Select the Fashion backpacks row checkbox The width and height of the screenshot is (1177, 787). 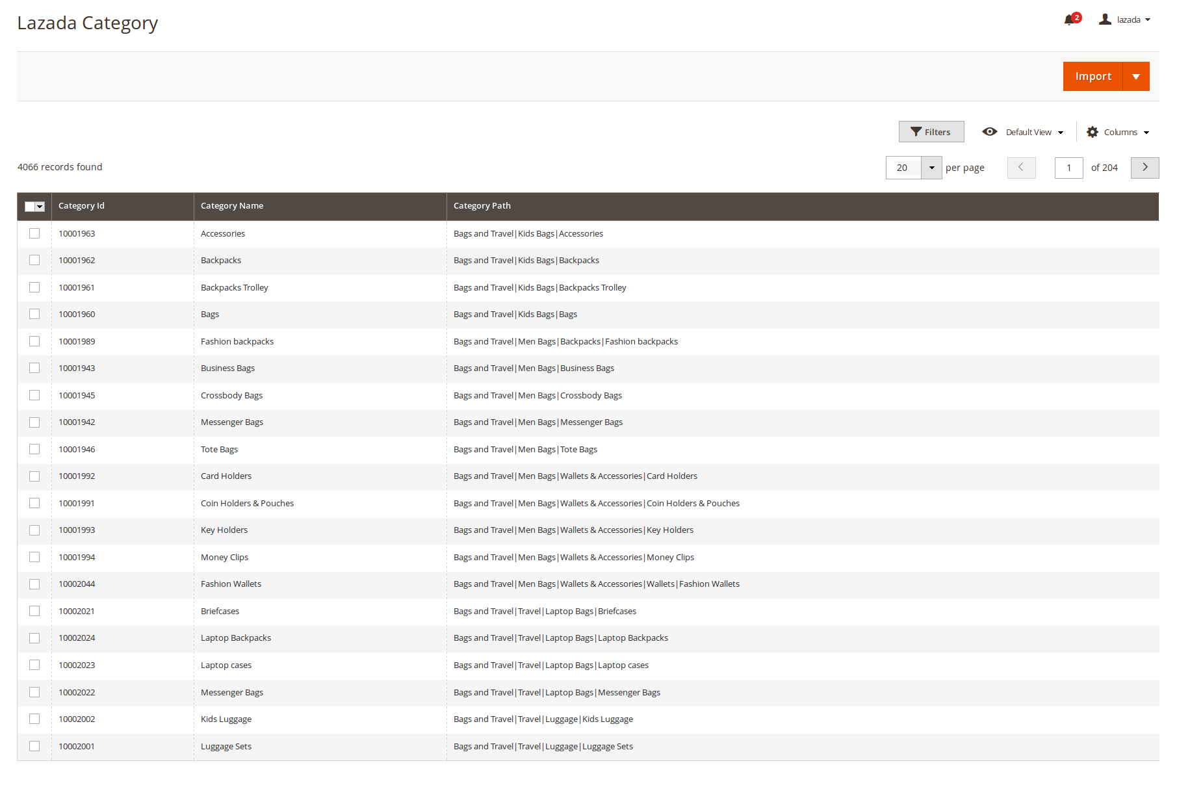click(34, 341)
